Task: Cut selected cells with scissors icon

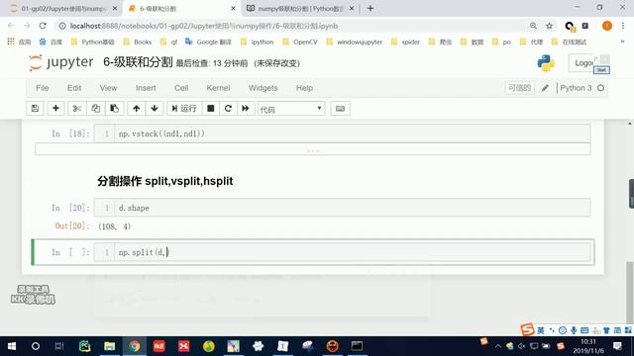Action: (x=77, y=108)
